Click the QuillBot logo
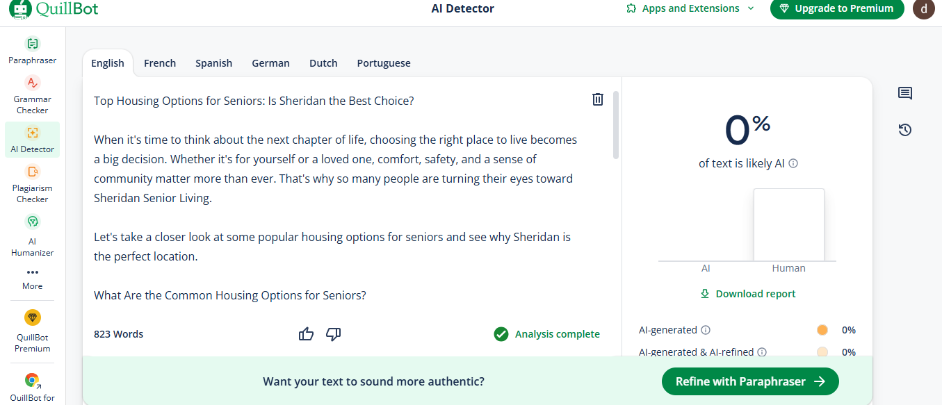The width and height of the screenshot is (942, 405). (x=54, y=9)
